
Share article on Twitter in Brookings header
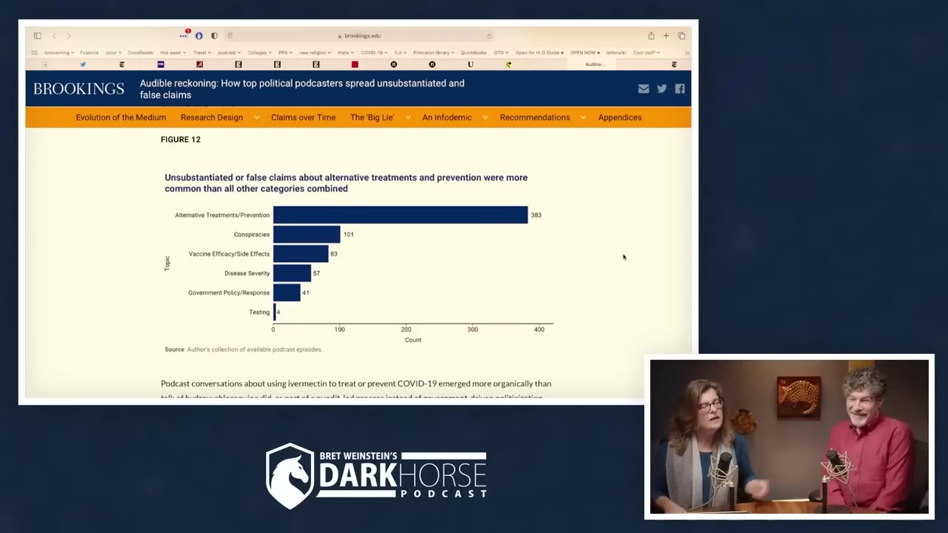coord(662,89)
